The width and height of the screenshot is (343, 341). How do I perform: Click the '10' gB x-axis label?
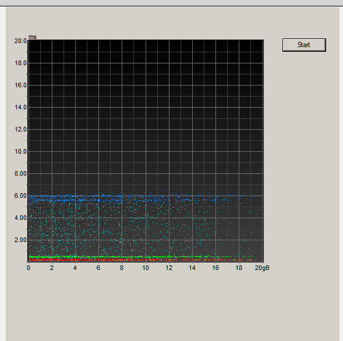(146, 268)
